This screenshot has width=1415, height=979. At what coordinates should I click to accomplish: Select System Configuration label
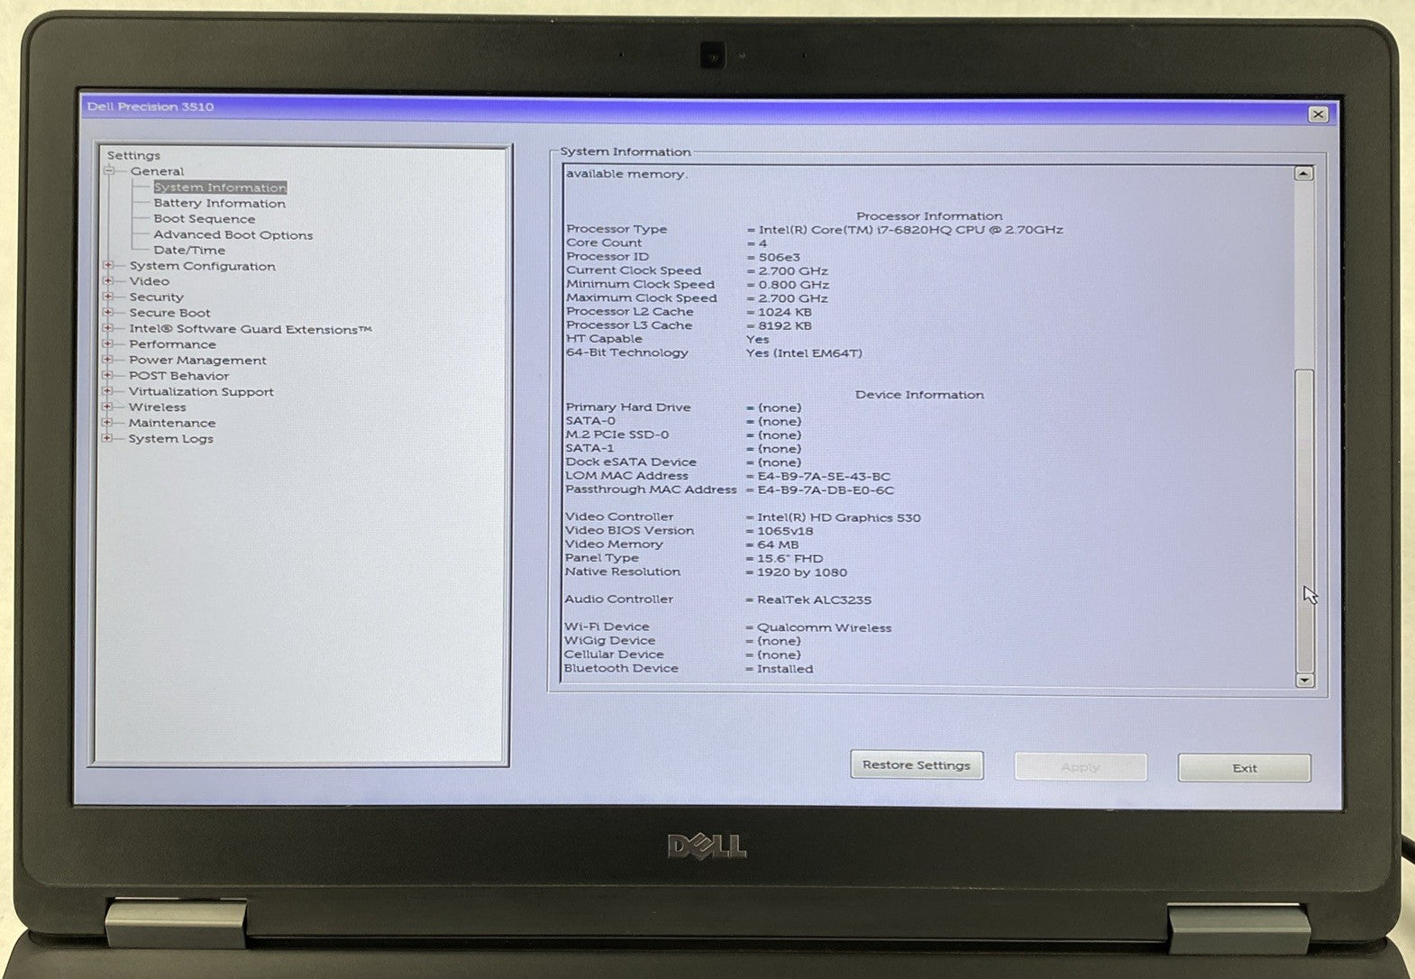[202, 266]
